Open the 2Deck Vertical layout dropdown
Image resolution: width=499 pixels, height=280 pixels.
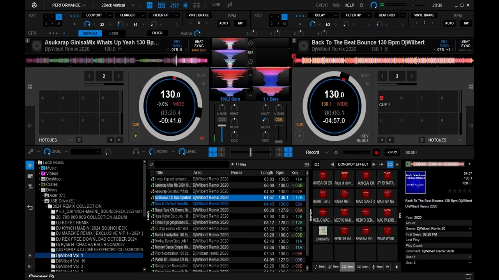pyautogui.click(x=118, y=5)
